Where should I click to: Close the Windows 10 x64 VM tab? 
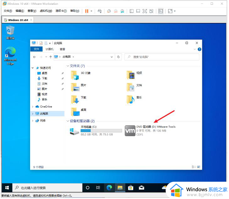coord(31,20)
